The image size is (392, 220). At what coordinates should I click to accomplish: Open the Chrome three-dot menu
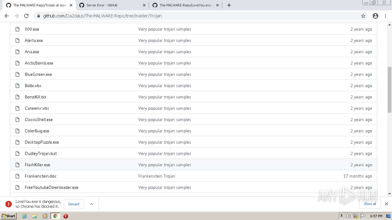point(385,16)
